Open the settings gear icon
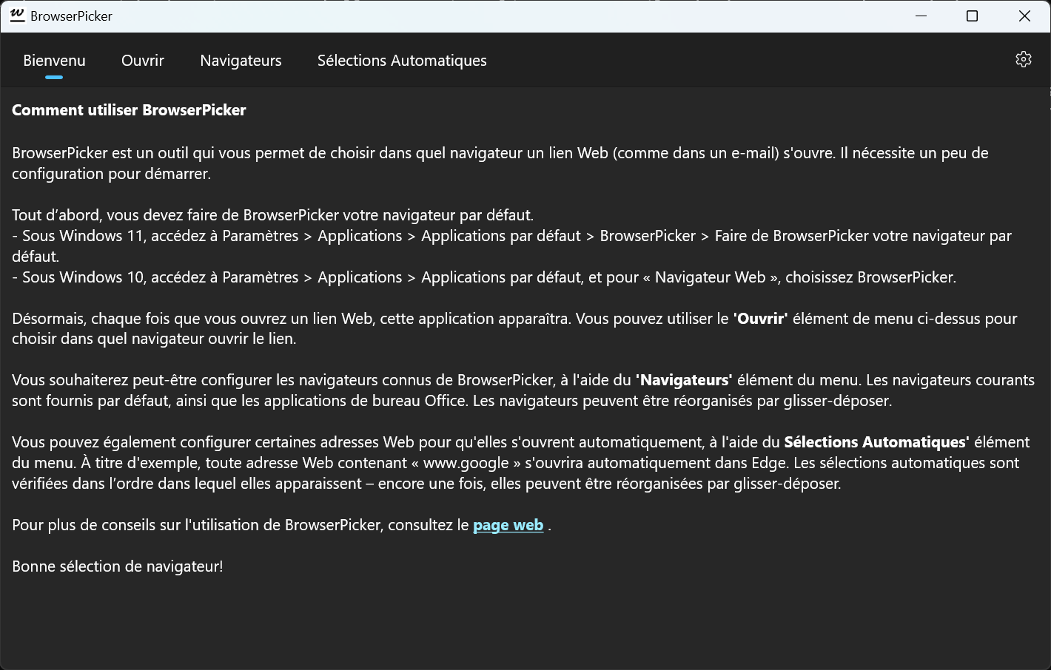 tap(1024, 59)
